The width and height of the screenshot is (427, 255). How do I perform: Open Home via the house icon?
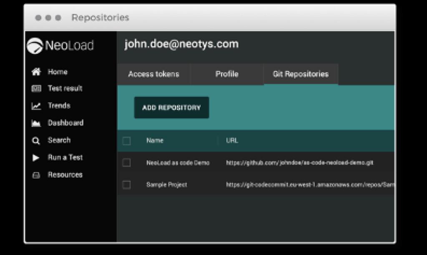[x=36, y=72]
